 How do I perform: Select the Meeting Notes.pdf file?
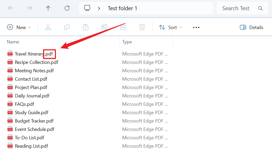click(x=34, y=71)
